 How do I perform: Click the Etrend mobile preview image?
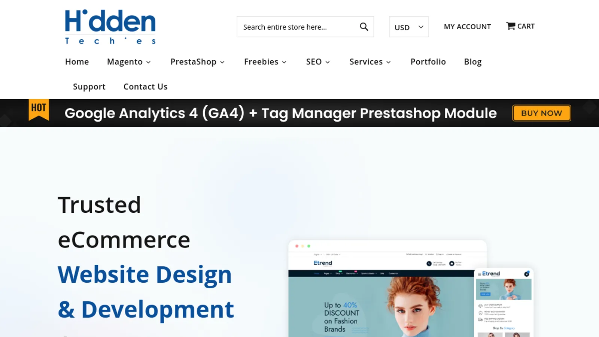(504, 303)
